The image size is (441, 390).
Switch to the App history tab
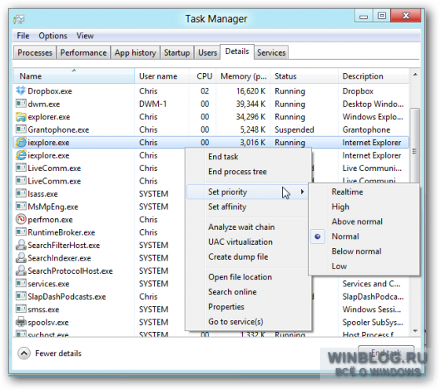[135, 53]
